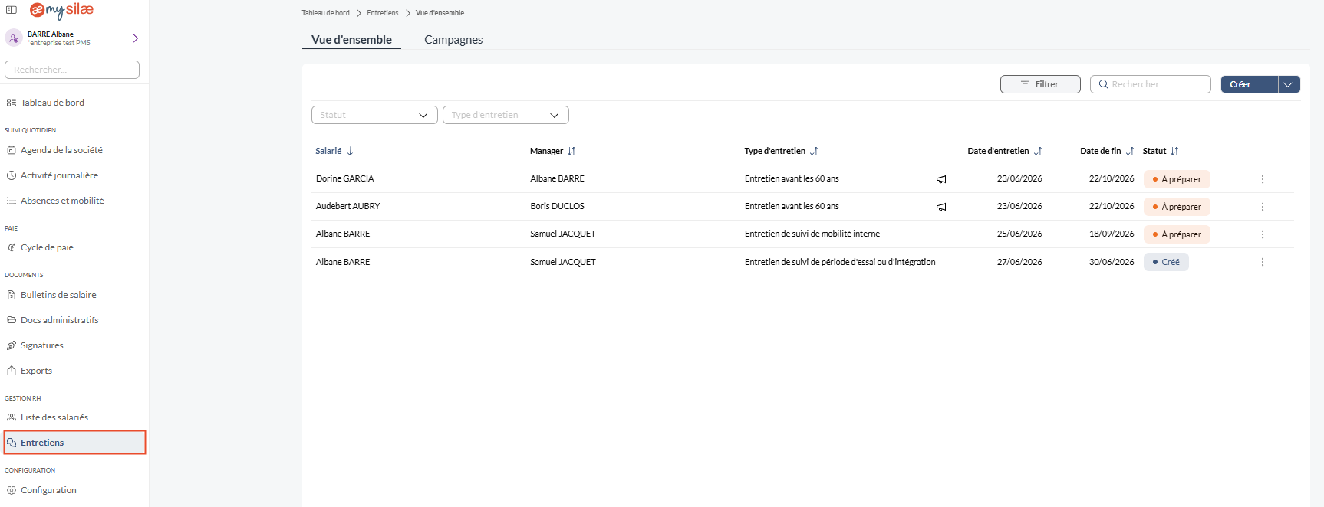The height and width of the screenshot is (507, 1324).
Task: Click the Filtrer button
Action: (1040, 84)
